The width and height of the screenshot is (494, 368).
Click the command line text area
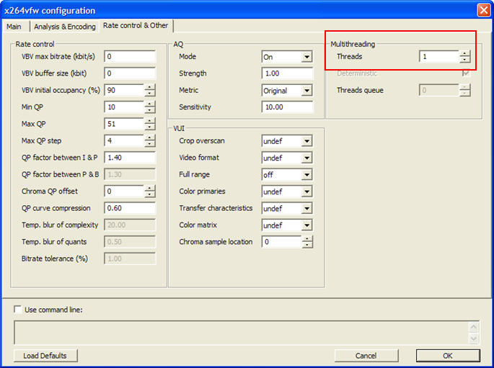242,333
